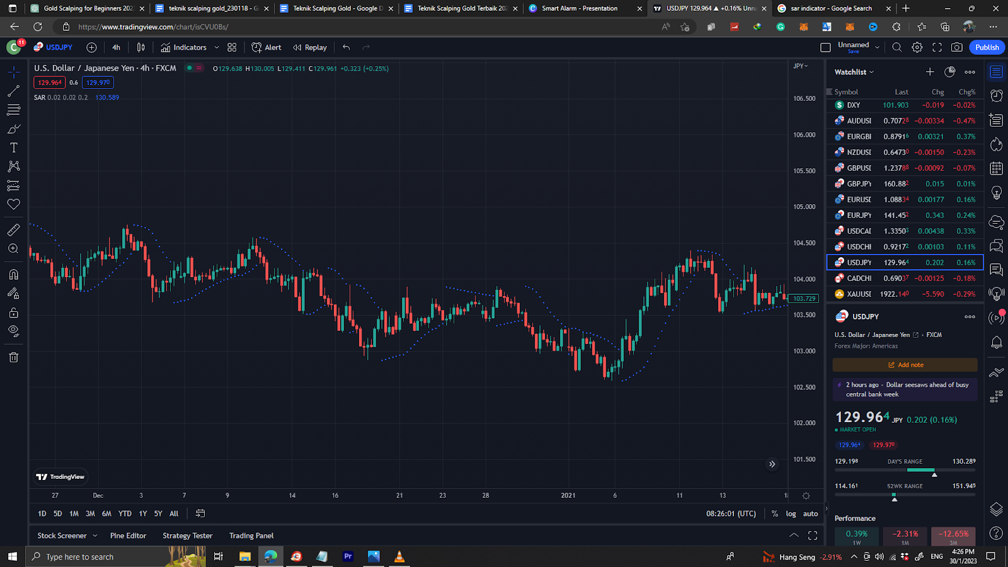Switch to sar indicator Google Search tab

[x=833, y=8]
